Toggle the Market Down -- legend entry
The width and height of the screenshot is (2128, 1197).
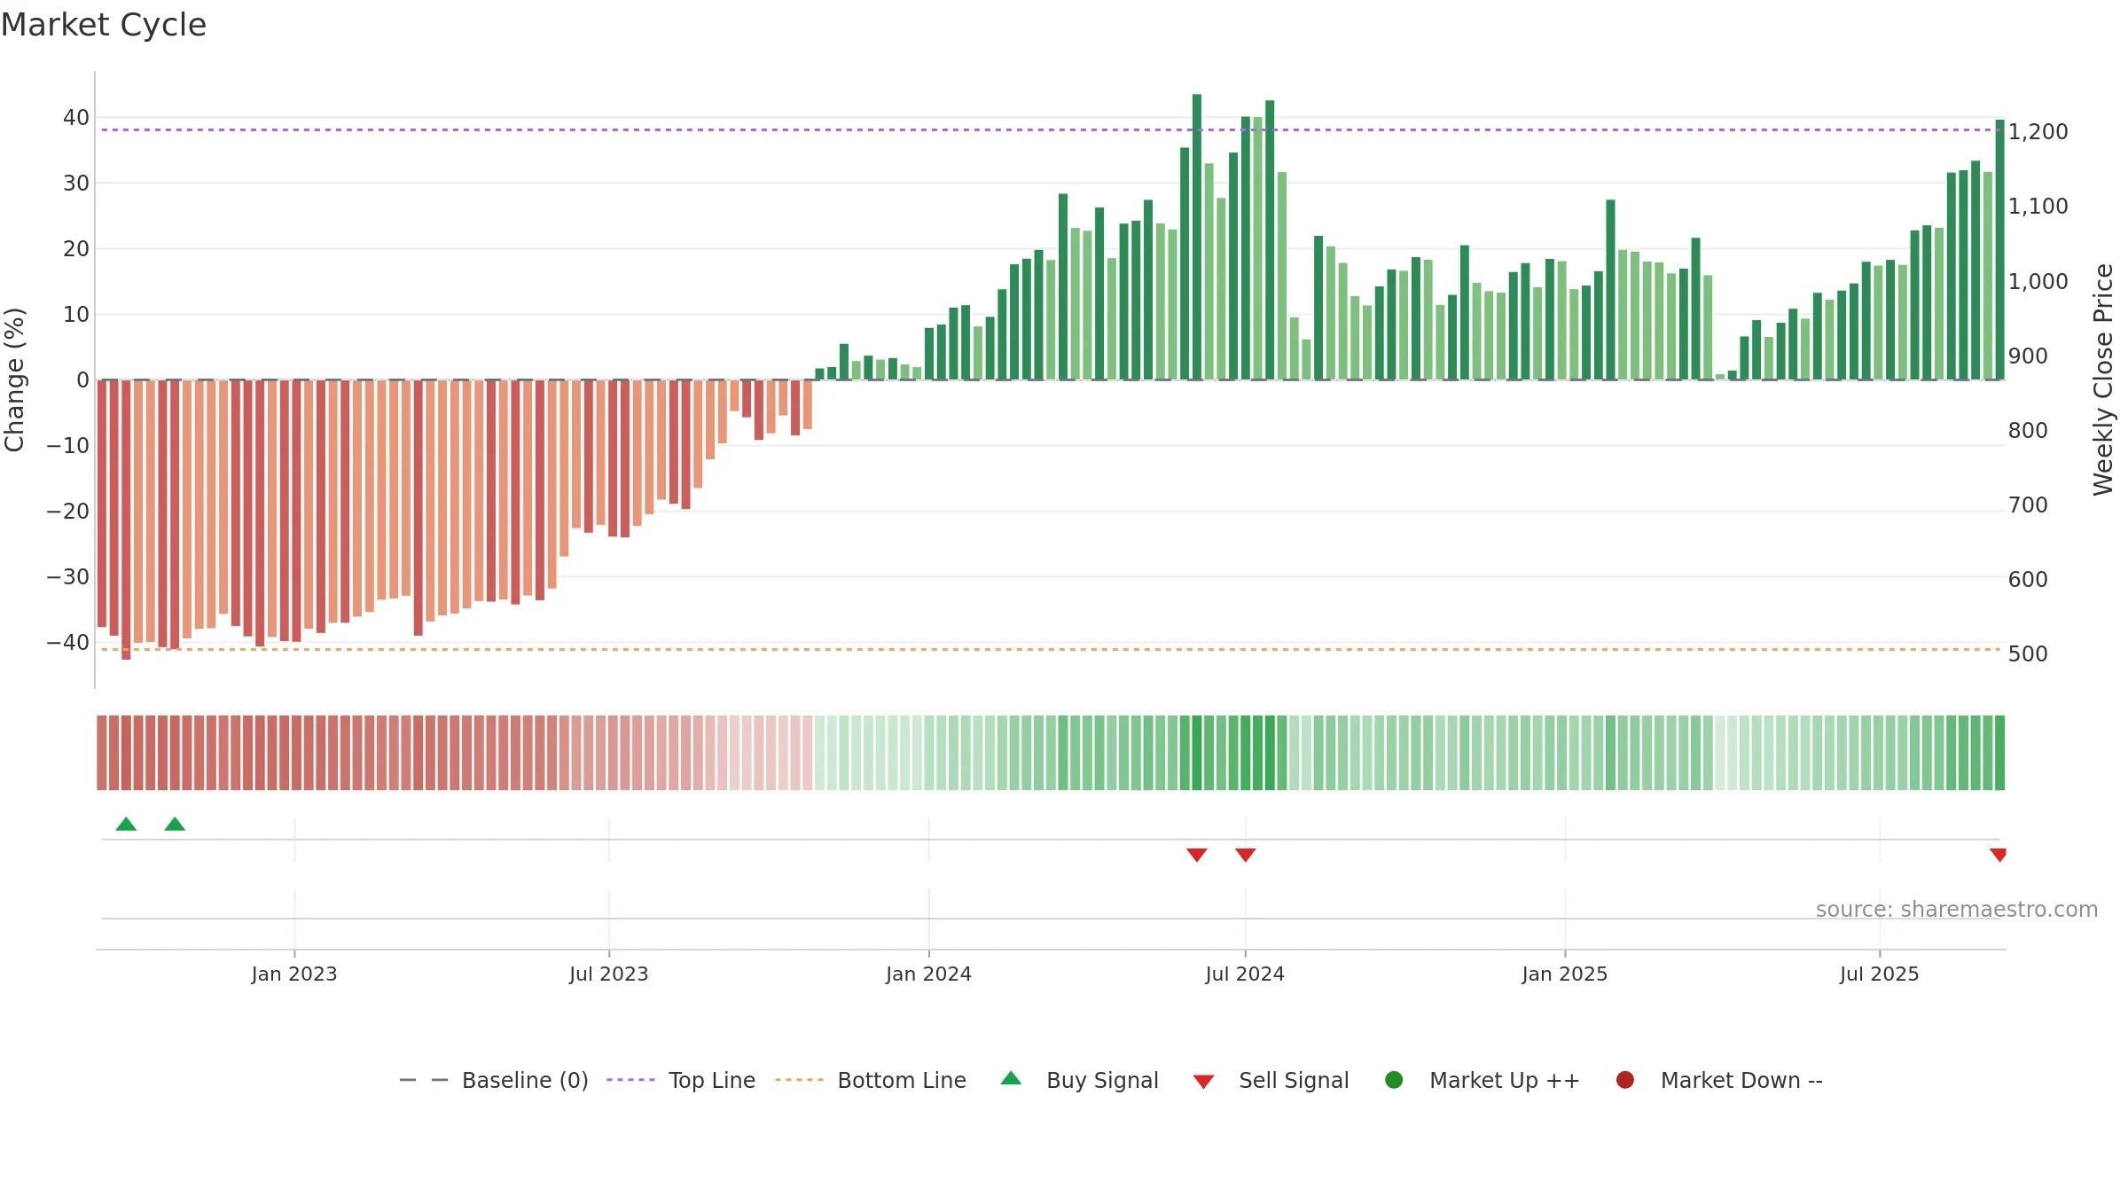pos(1719,1080)
